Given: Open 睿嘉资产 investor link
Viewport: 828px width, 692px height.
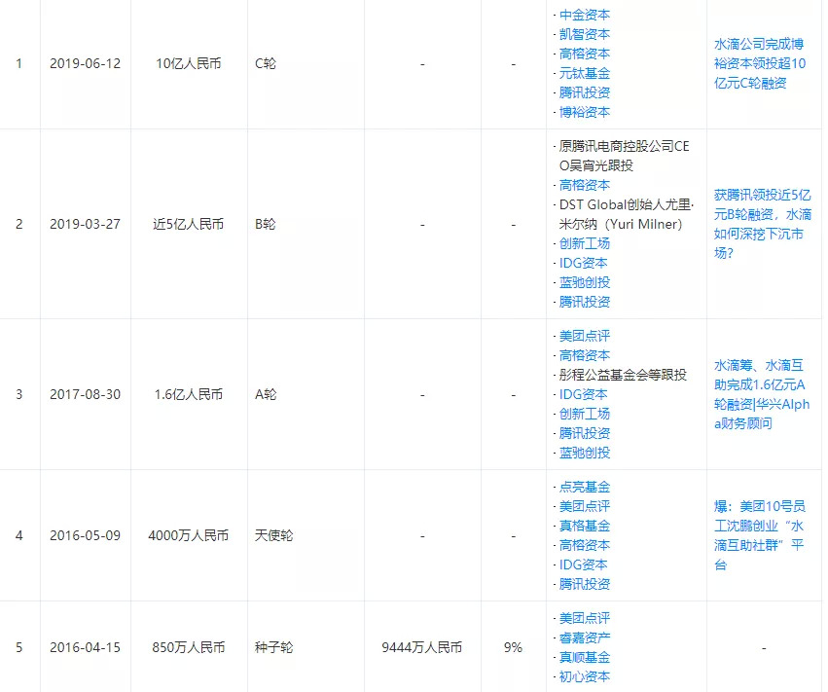Looking at the screenshot, I should pos(585,638).
